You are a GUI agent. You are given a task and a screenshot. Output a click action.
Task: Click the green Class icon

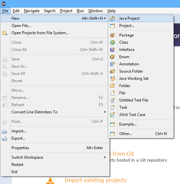click(x=113, y=42)
